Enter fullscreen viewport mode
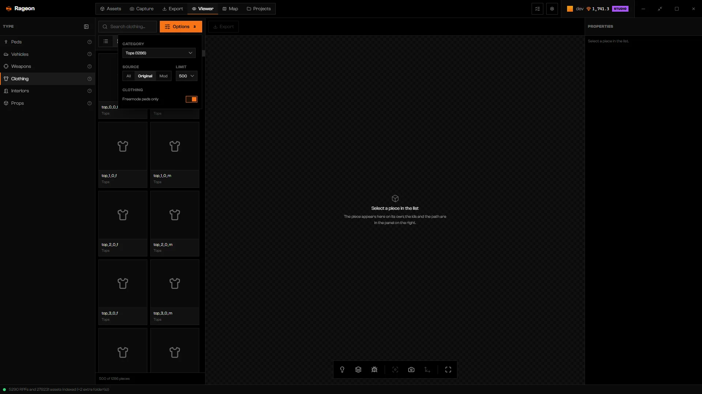The height and width of the screenshot is (394, 702). point(448,370)
